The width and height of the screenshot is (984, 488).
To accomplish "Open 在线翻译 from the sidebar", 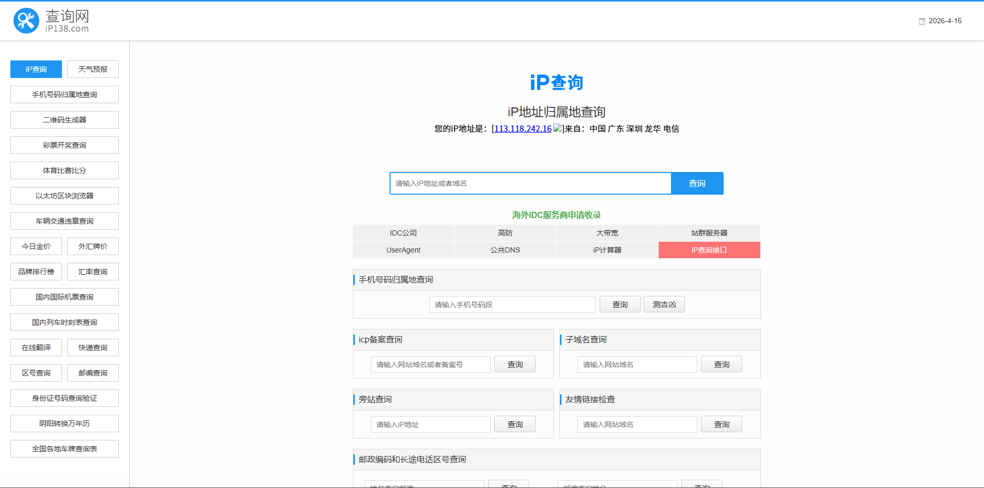I will [x=36, y=347].
